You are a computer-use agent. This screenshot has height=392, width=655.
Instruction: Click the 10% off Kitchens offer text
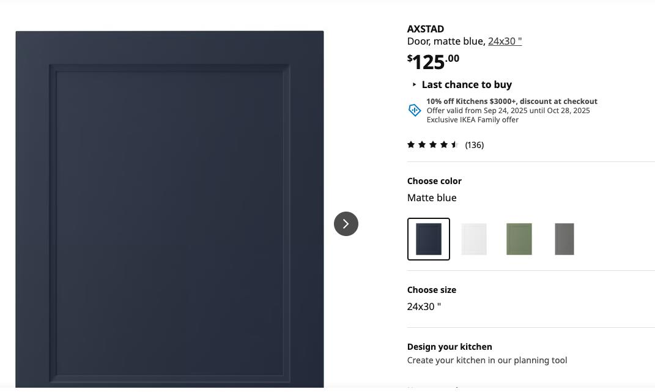tap(512, 101)
